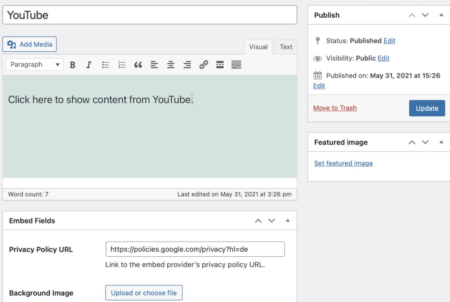Align text center
Viewport: 450px width, 302px height.
coord(171,65)
